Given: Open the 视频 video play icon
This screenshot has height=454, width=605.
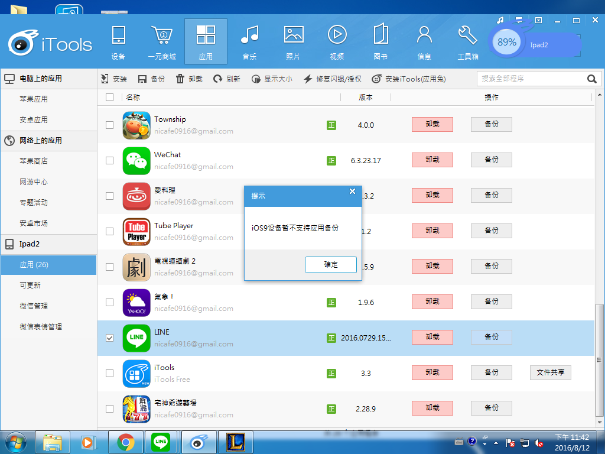Looking at the screenshot, I should point(337,34).
